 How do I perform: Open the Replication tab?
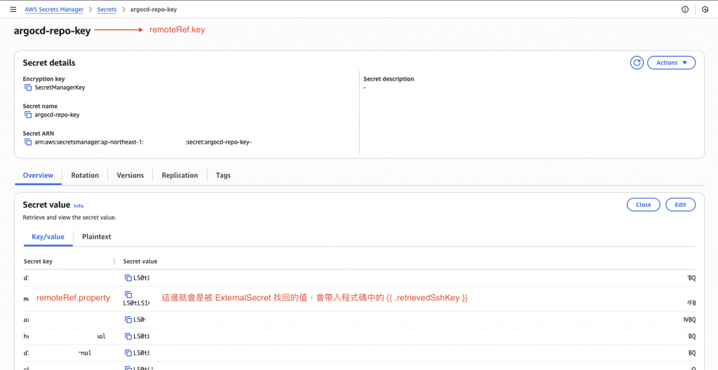click(x=179, y=175)
